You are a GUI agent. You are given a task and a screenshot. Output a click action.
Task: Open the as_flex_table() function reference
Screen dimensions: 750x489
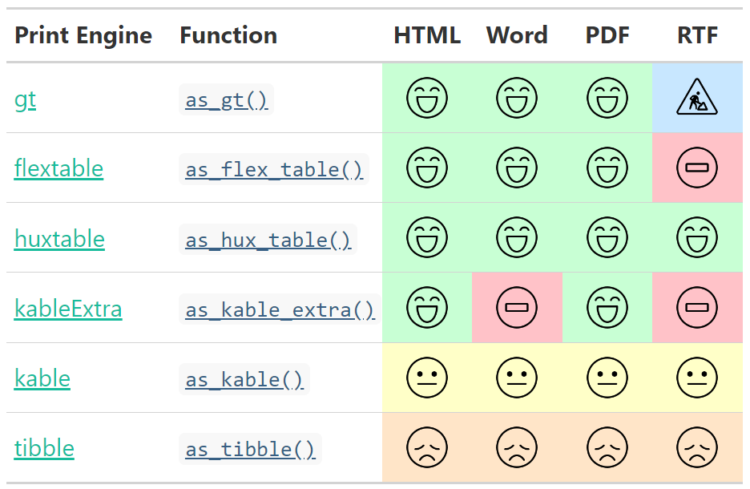click(273, 170)
